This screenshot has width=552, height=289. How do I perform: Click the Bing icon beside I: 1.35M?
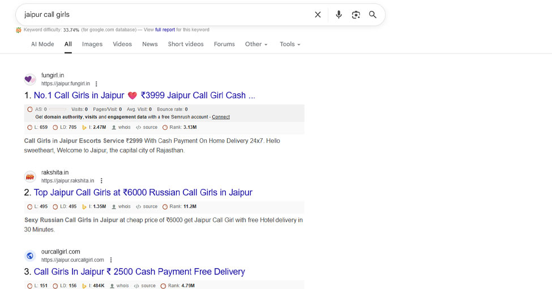[84, 207]
